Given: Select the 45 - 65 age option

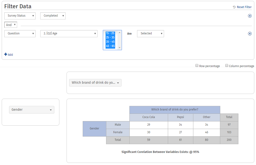Looking at the screenshot, I should click(x=110, y=46).
